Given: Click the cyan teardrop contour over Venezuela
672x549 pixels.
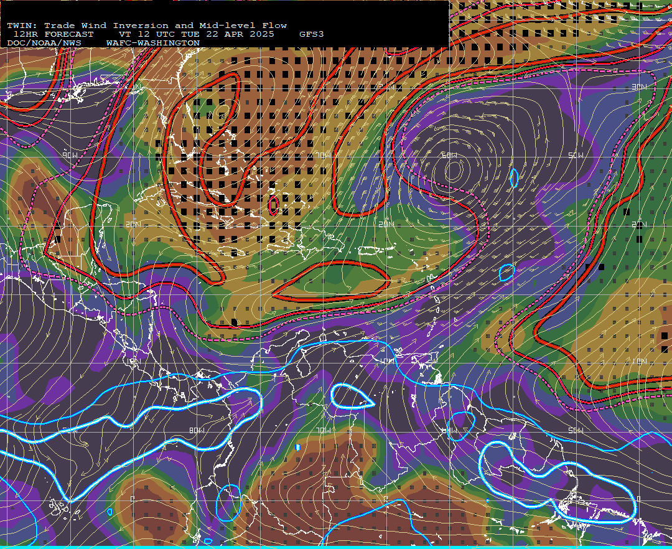Looking at the screenshot, I should (x=352, y=396).
